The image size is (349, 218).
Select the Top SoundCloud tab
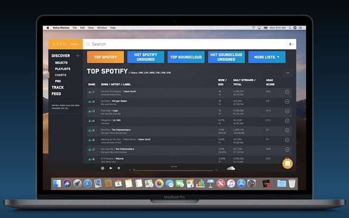(x=186, y=57)
